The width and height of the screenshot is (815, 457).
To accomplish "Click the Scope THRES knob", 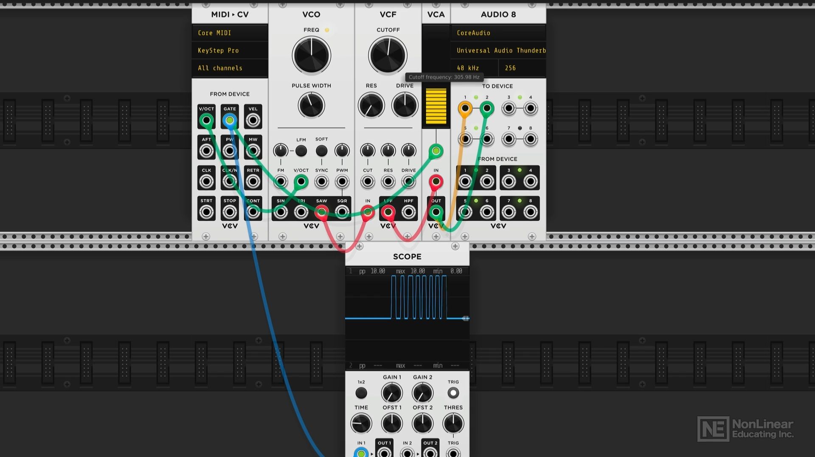I will click(453, 424).
